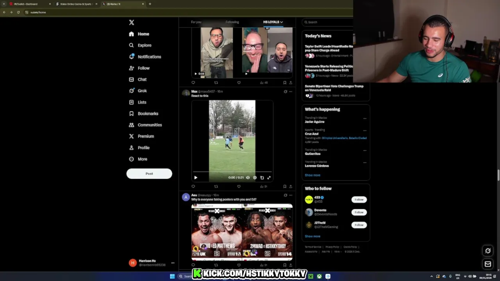Image resolution: width=500 pixels, height=281 pixels.
Task: Open the Follow section in sidebar
Action: click(x=139, y=68)
